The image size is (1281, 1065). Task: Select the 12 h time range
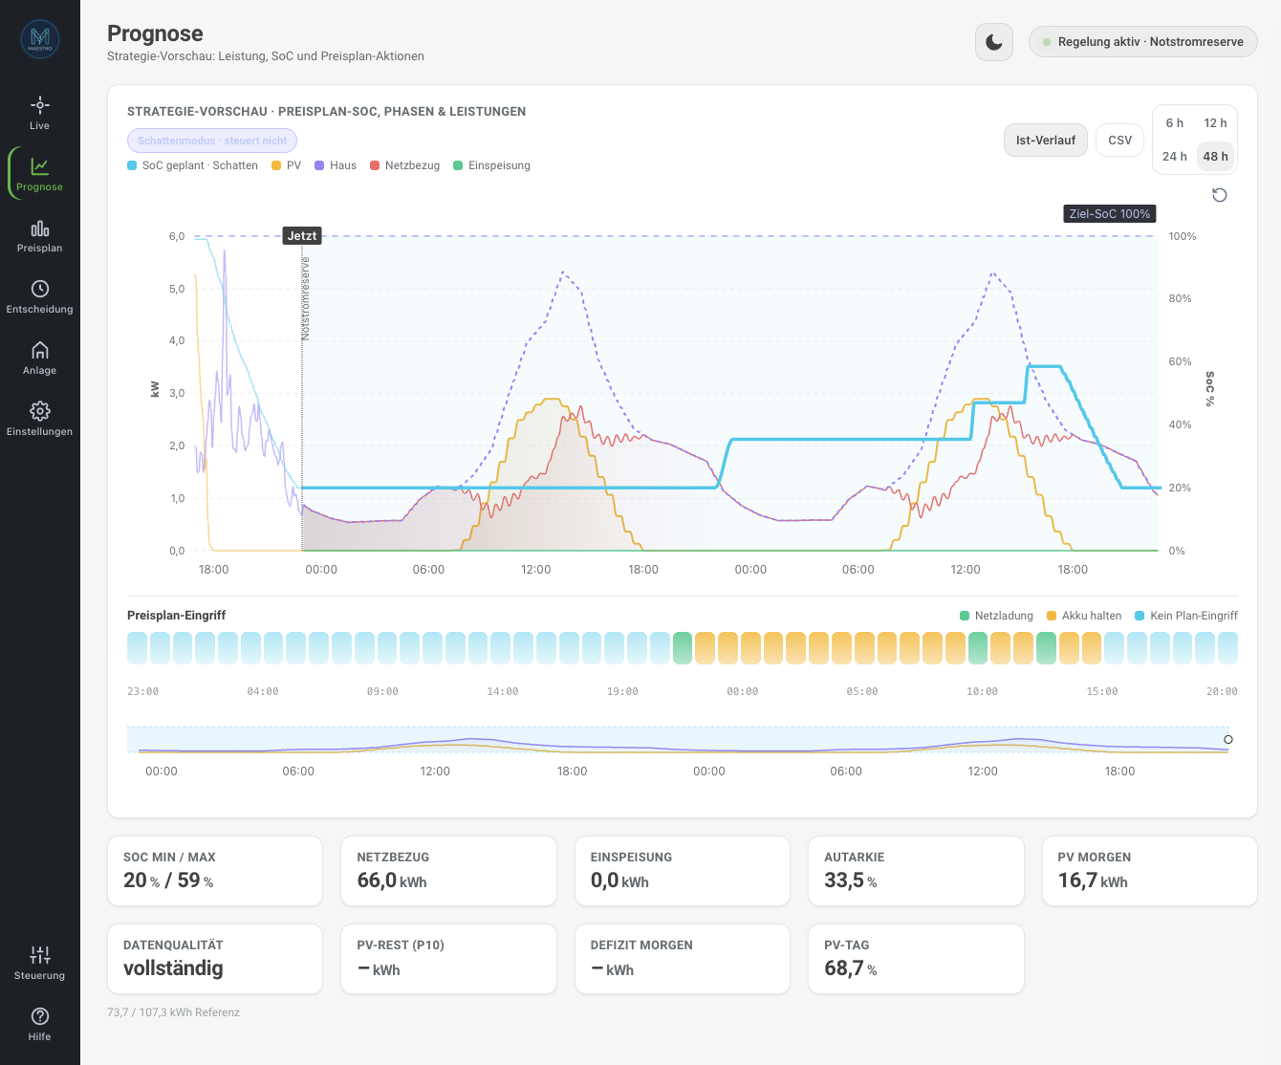[1216, 123]
